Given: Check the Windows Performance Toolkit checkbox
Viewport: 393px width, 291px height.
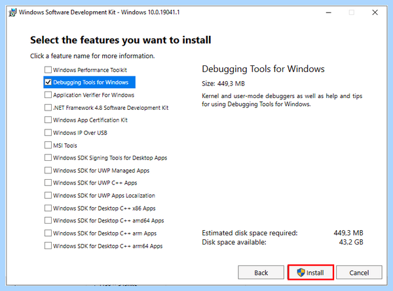Looking at the screenshot, I should pyautogui.click(x=48, y=69).
